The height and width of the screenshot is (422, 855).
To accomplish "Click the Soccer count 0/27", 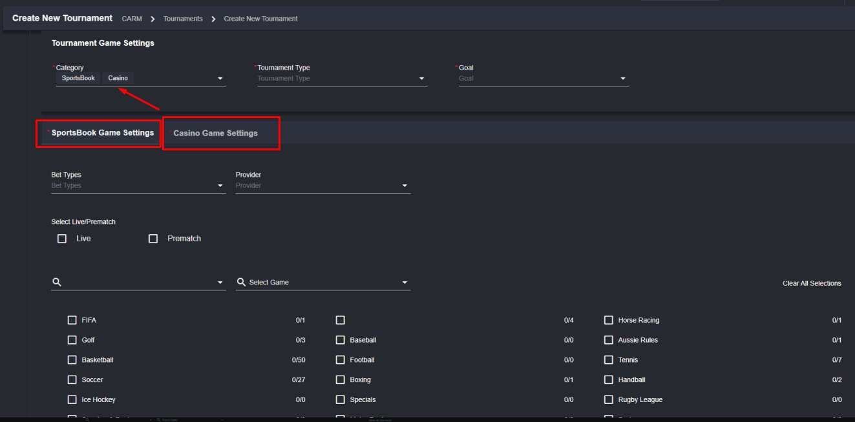I will click(299, 380).
